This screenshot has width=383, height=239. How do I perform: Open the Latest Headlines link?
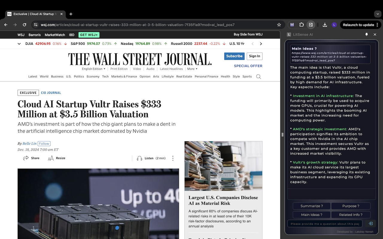pos(171,69)
